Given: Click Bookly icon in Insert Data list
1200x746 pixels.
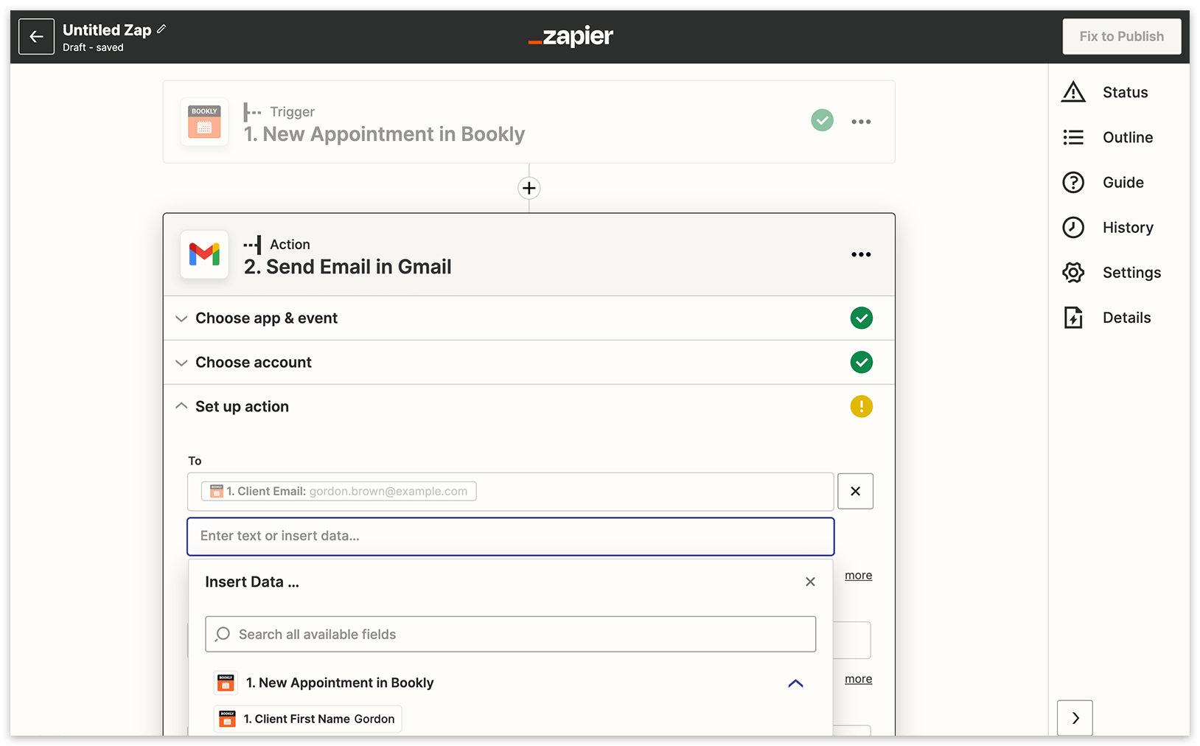Looking at the screenshot, I should coord(226,683).
